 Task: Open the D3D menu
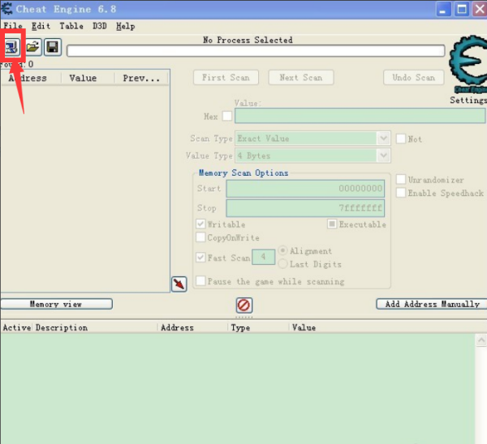[x=99, y=26]
